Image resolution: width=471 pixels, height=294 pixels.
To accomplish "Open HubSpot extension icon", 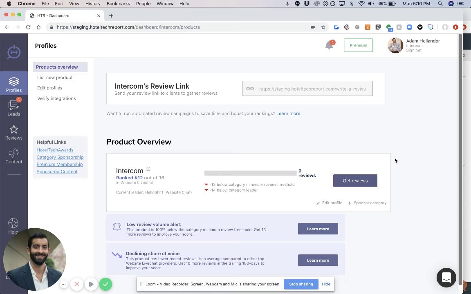I will tap(368, 27).
